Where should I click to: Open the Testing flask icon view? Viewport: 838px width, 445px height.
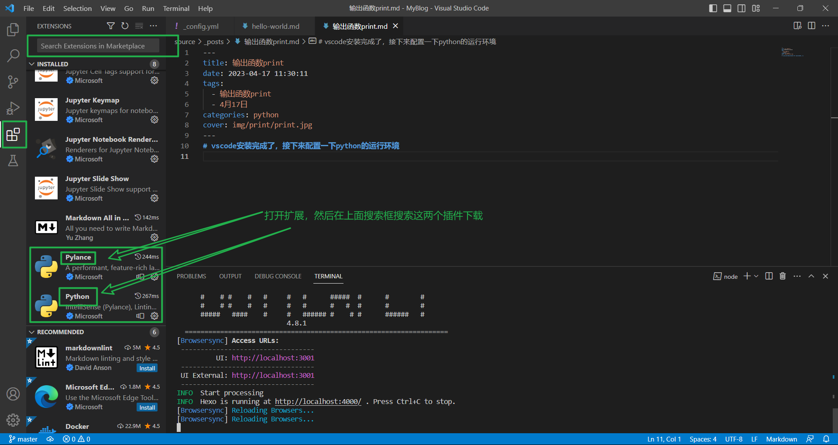(13, 161)
